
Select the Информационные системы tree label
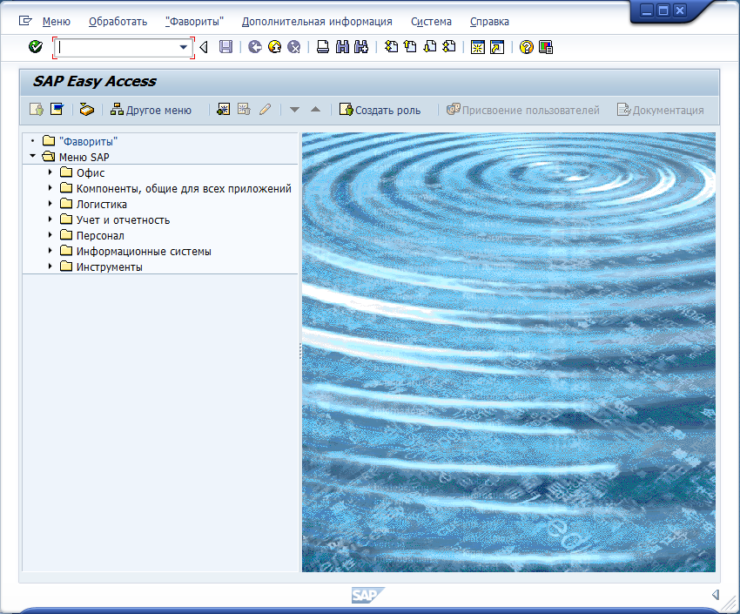(144, 251)
